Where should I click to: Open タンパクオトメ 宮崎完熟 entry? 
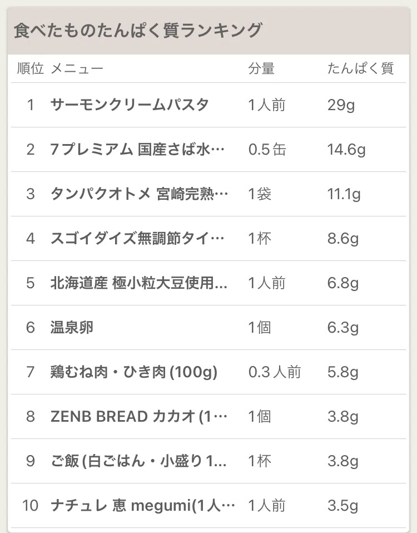click(208, 194)
